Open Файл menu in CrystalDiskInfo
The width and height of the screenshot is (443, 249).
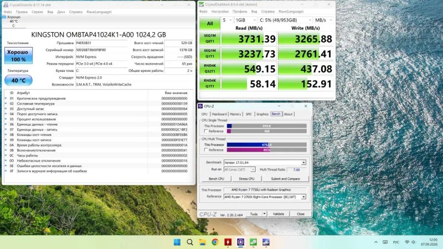8,12
